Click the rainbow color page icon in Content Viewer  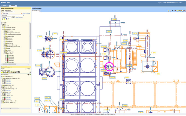click(183, 11)
